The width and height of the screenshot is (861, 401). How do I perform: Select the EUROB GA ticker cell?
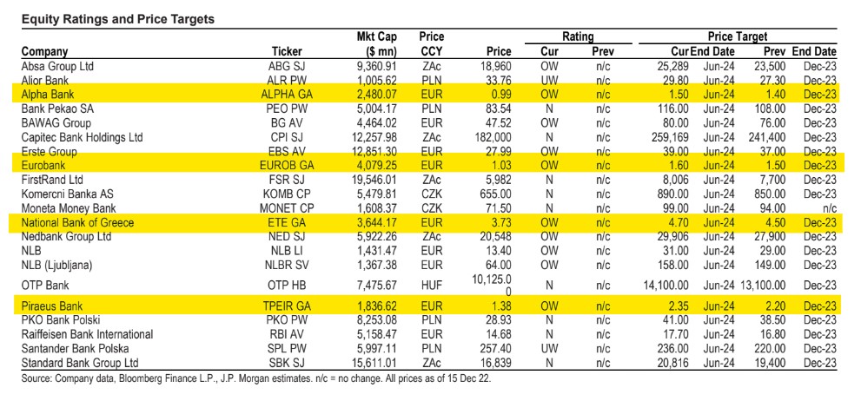(x=286, y=165)
